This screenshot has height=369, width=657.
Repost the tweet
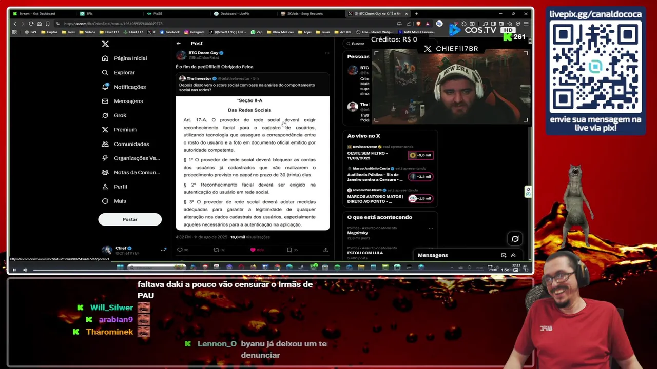[216, 250]
